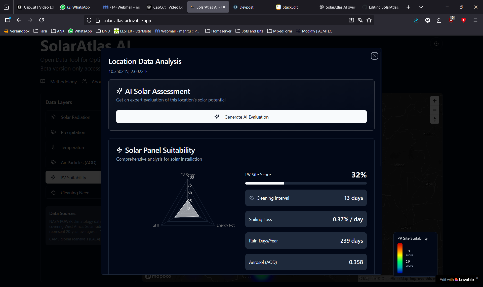483x287 pixels.
Task: Click the PV Site Score progress bar
Action: tap(306, 183)
